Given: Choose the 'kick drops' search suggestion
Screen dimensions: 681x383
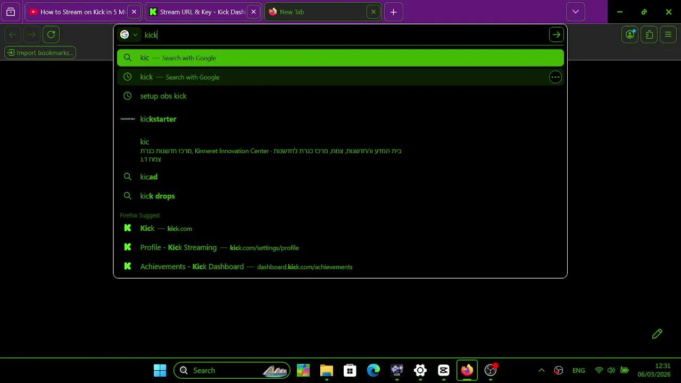Looking at the screenshot, I should 340,196.
